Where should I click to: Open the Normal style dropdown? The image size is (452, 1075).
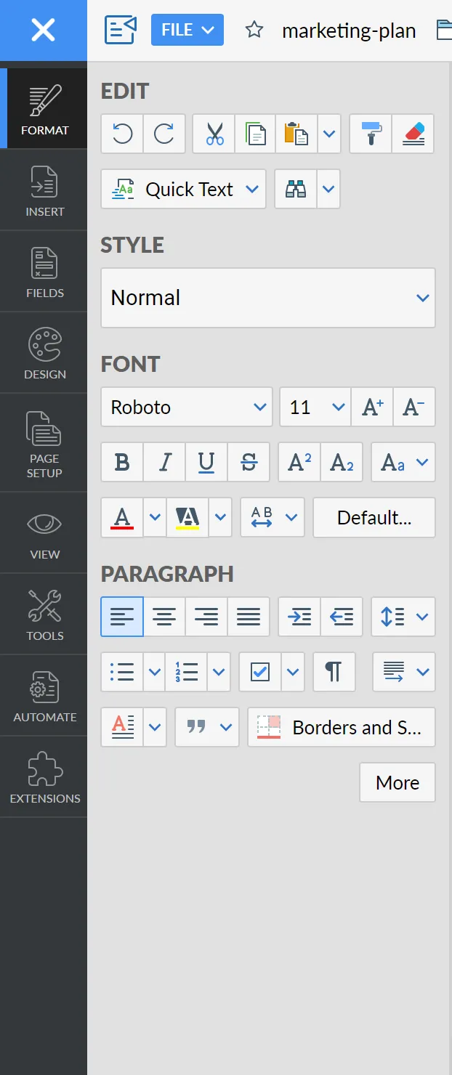pos(267,298)
